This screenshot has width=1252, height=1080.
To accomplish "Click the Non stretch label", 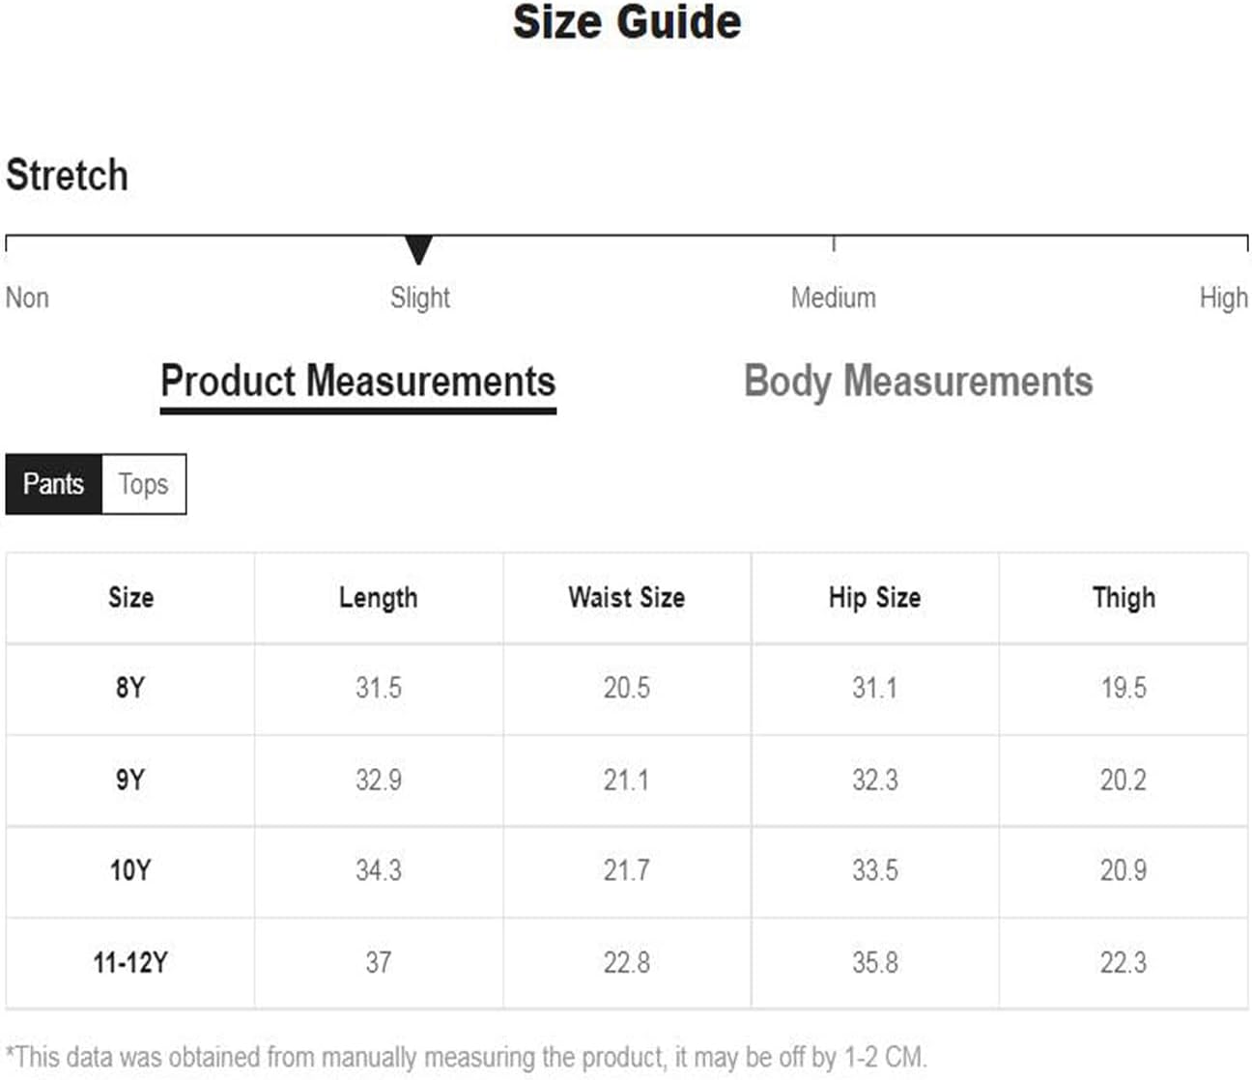I will (27, 298).
